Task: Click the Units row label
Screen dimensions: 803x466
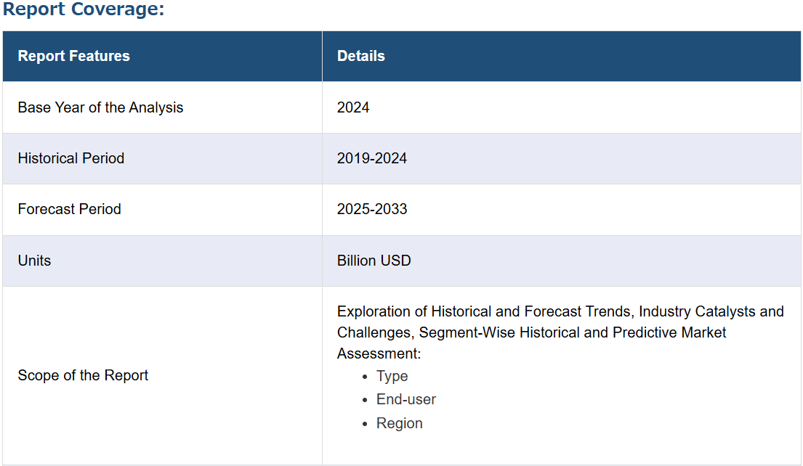Action: (34, 261)
